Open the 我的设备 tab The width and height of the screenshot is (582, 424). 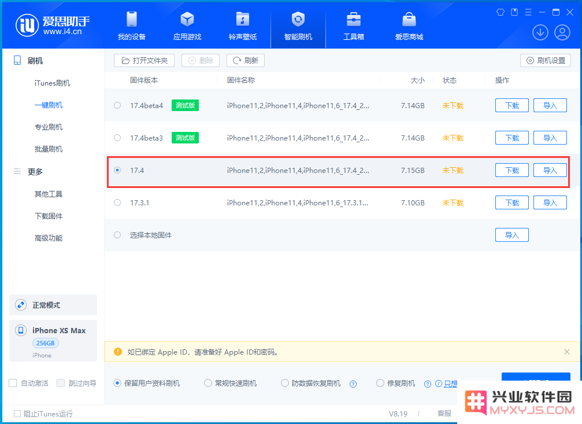click(x=132, y=25)
